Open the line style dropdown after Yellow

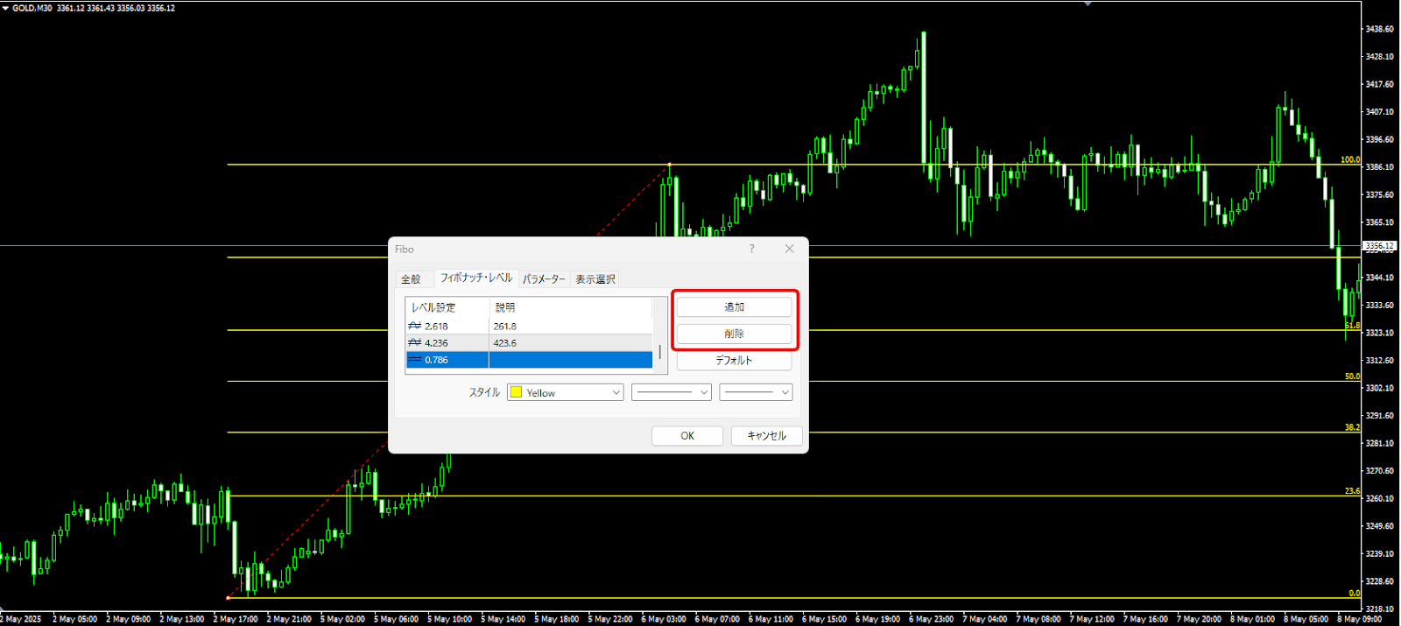click(672, 392)
